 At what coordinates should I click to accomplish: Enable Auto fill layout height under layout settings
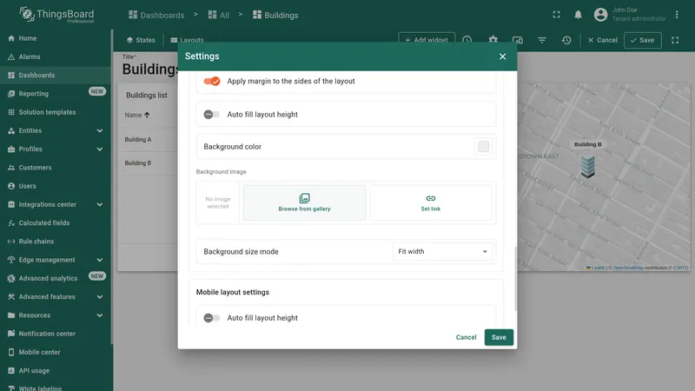[x=211, y=115]
